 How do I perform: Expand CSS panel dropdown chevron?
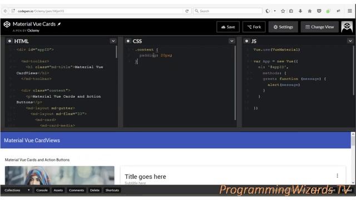pos(231,41)
